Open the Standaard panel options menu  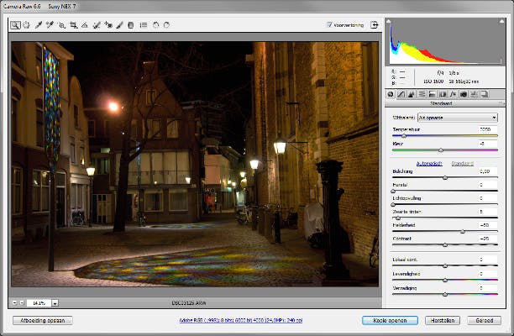tap(499, 103)
